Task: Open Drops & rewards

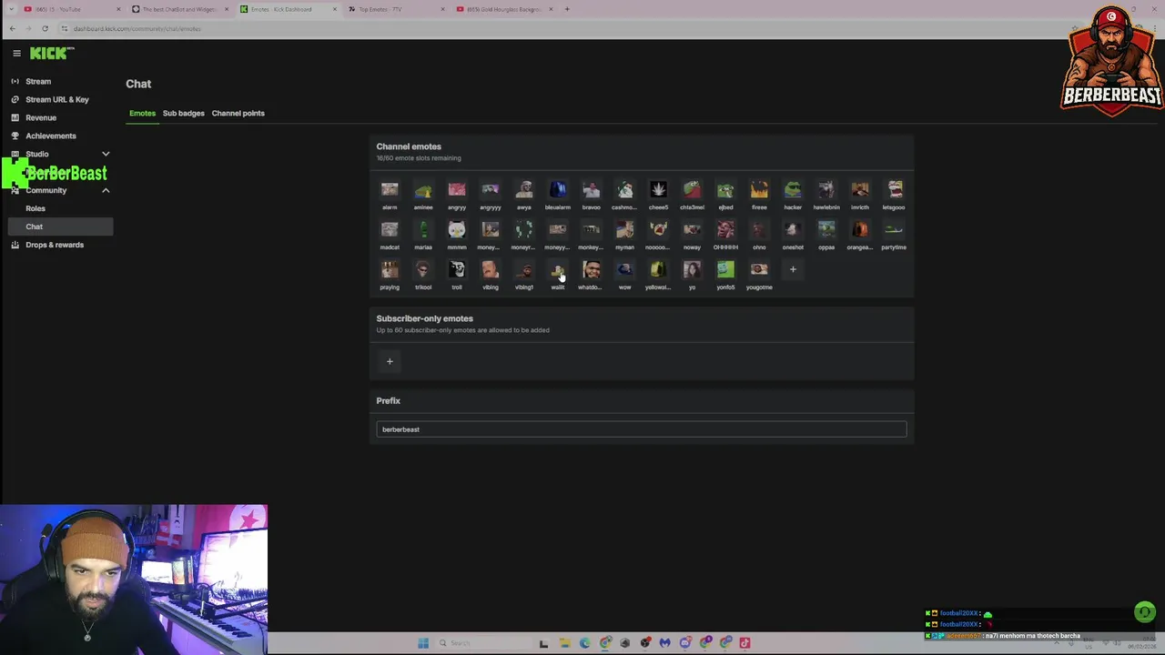Action: pos(55,245)
